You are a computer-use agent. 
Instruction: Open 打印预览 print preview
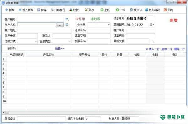pos(58,10)
